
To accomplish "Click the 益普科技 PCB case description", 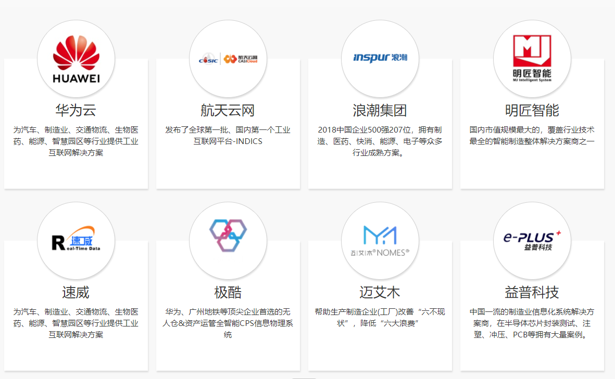I will (x=532, y=323).
